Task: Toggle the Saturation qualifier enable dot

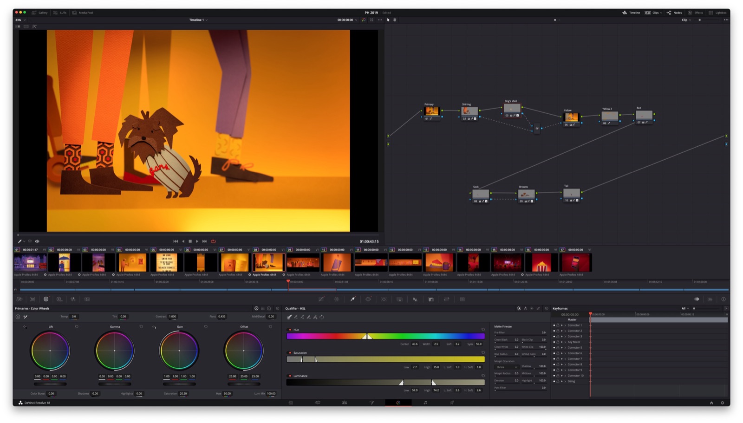Action: point(290,353)
